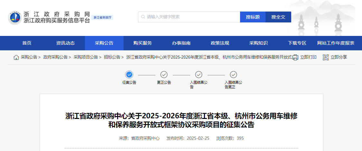Follow the 政府采购公告 breadcrumb link

click(x=55, y=57)
